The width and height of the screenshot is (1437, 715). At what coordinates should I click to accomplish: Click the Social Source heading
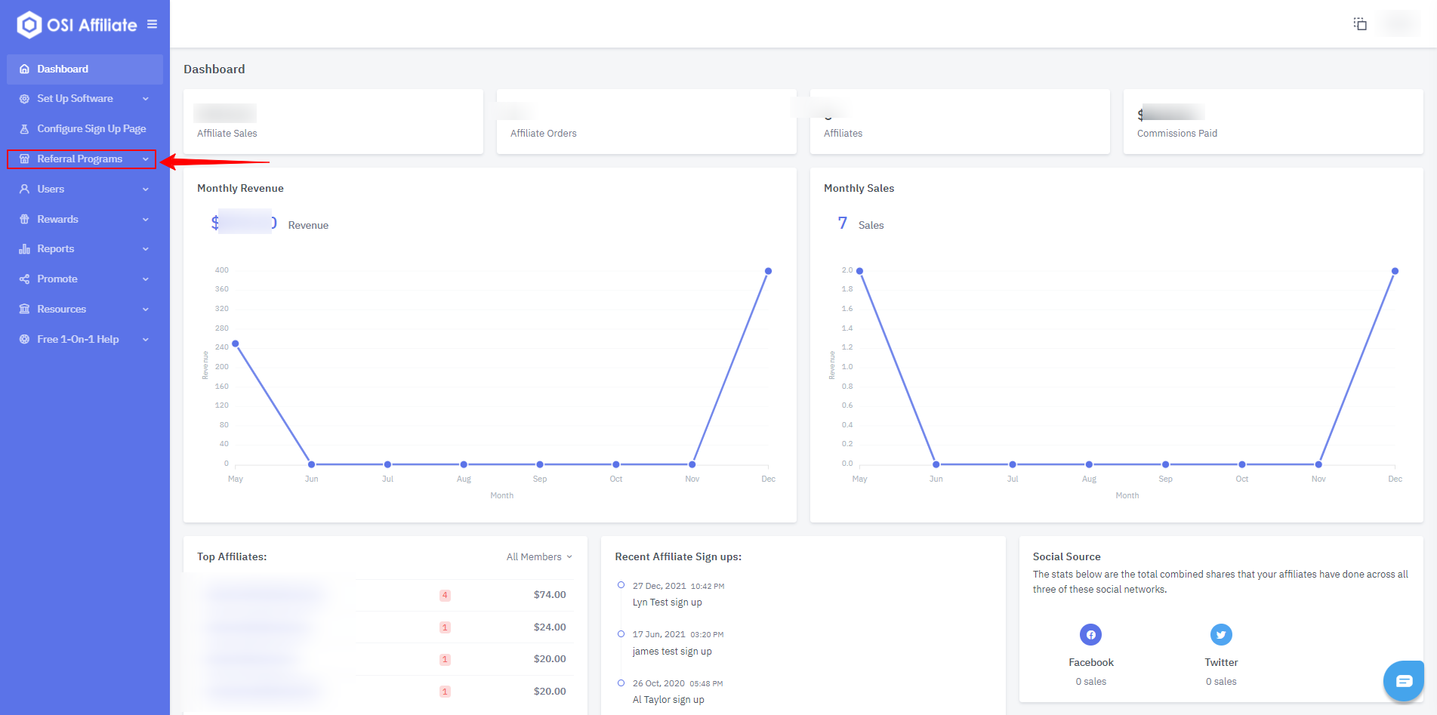point(1066,557)
